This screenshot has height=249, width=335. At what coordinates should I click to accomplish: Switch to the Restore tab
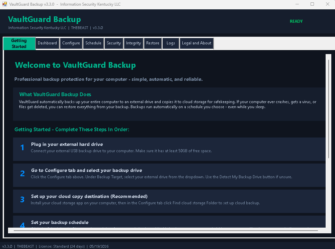click(x=153, y=43)
